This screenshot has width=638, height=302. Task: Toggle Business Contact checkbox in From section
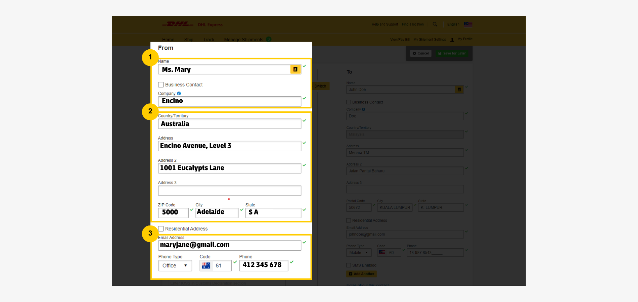coord(161,85)
